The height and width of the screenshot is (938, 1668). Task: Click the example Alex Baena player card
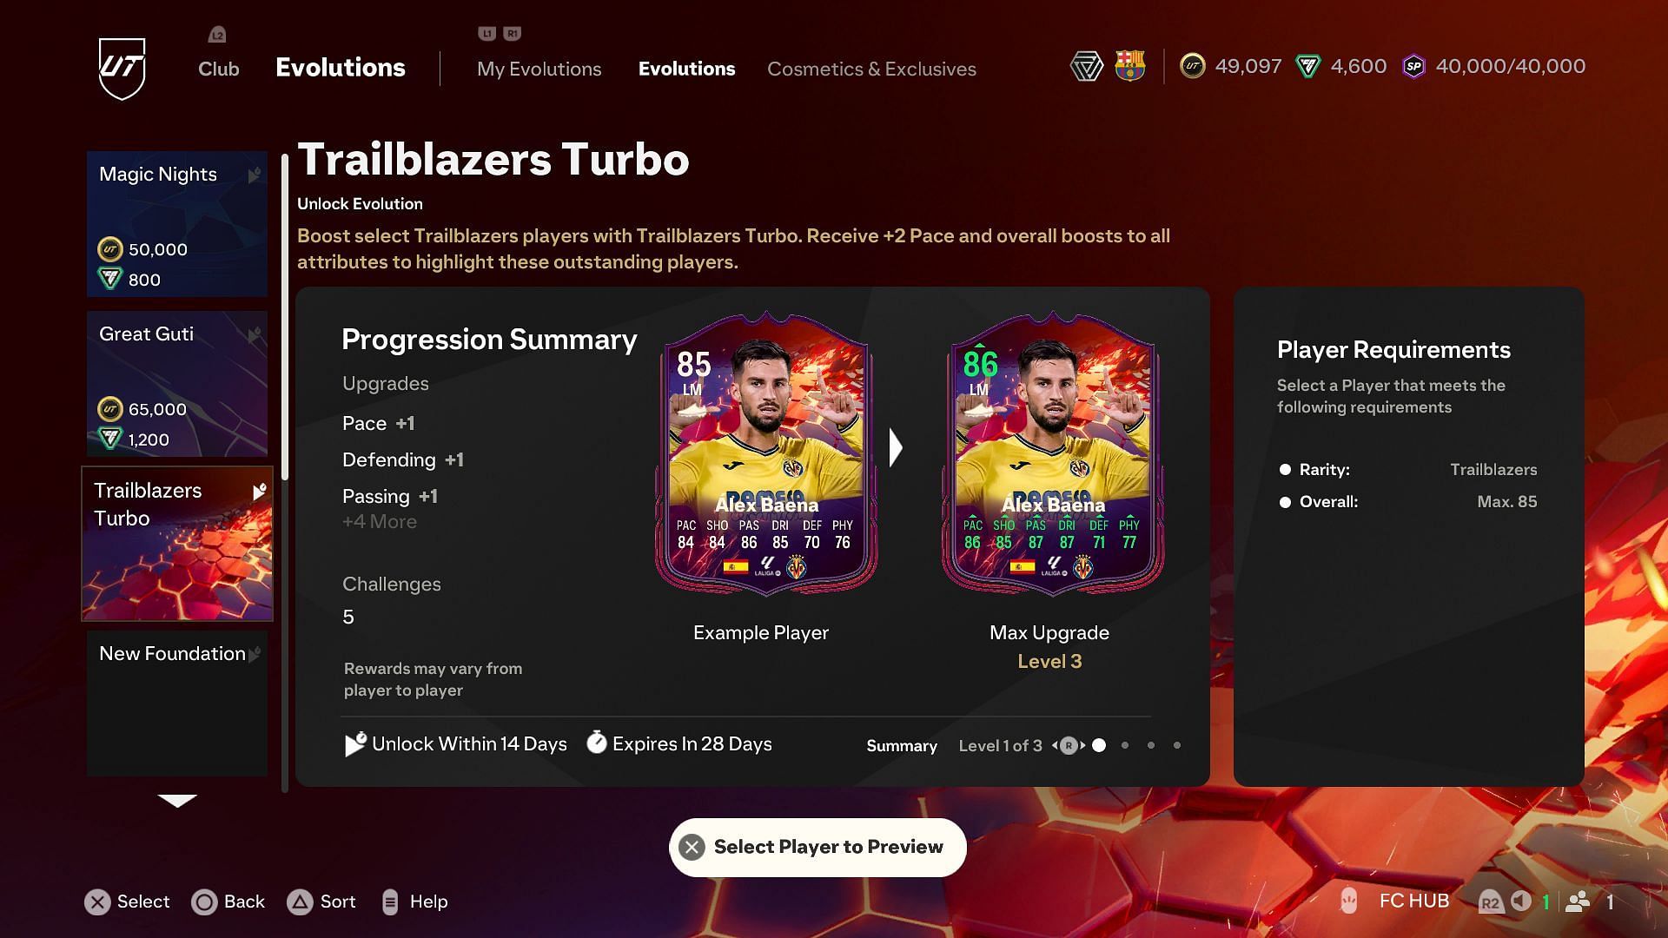coord(763,458)
